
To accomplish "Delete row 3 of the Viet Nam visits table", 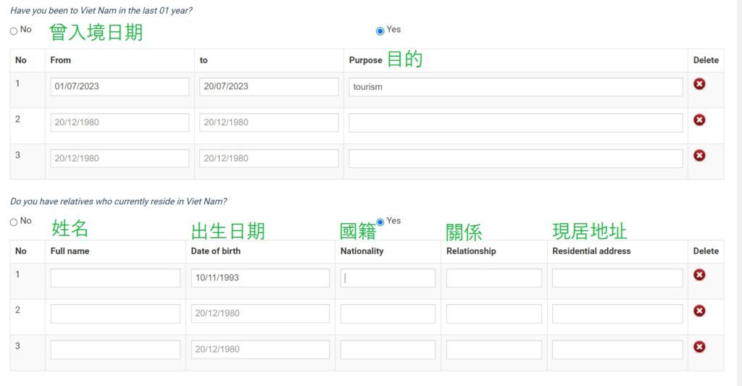I will [x=699, y=156].
